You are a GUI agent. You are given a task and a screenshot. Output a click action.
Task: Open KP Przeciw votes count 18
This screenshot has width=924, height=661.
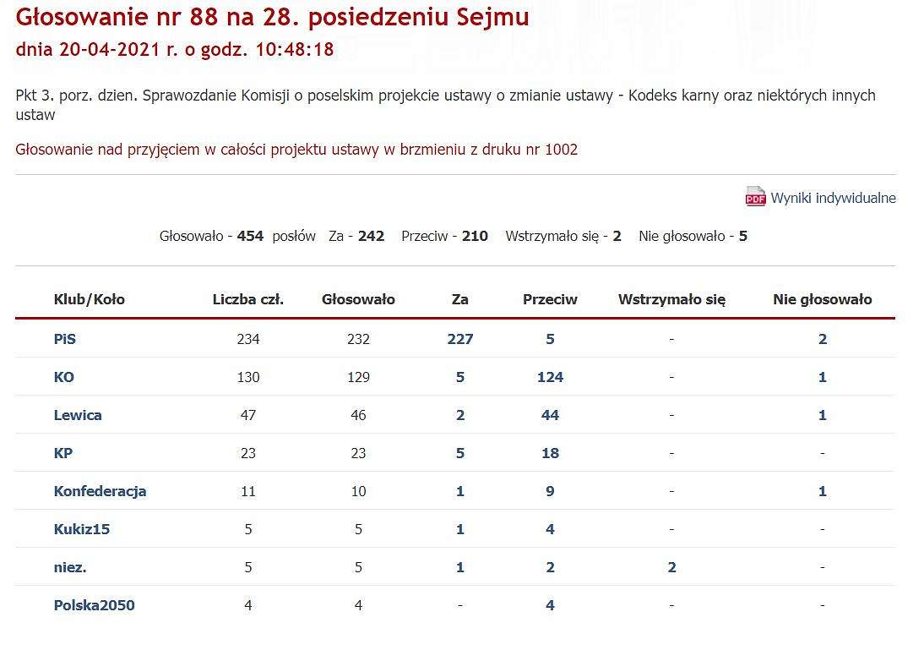[551, 453]
